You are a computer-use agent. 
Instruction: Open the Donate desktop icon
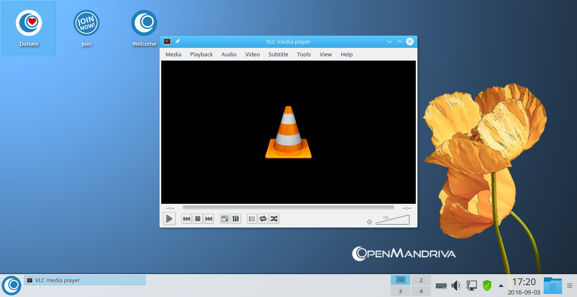click(x=29, y=28)
